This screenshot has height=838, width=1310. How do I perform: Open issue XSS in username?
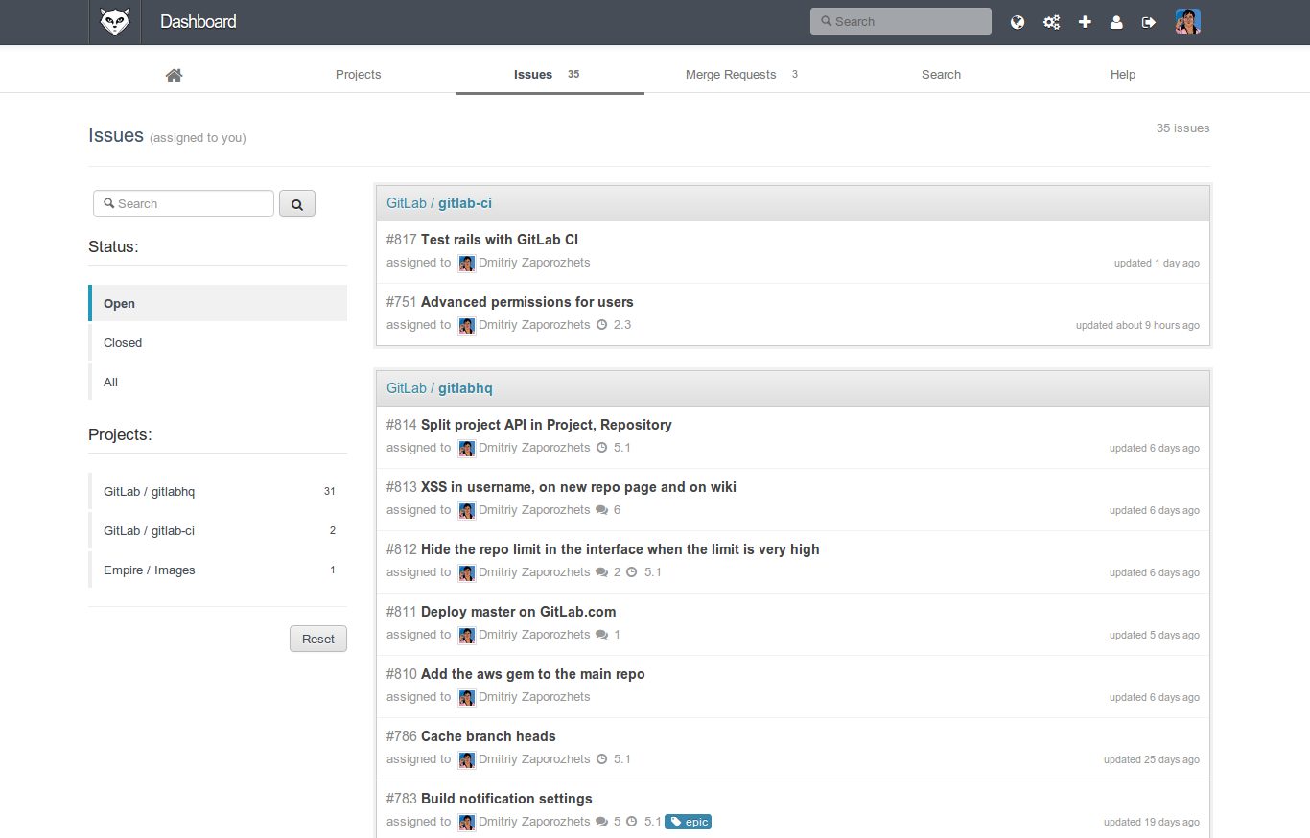[578, 487]
